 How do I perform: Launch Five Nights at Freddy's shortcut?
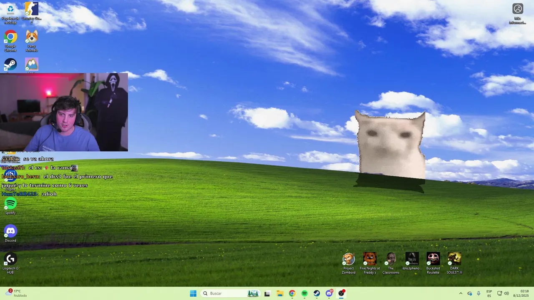[370, 263]
